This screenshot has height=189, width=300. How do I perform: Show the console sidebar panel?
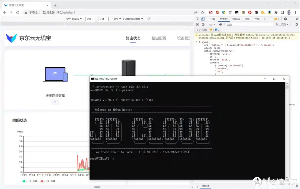pyautogui.click(x=197, y=25)
